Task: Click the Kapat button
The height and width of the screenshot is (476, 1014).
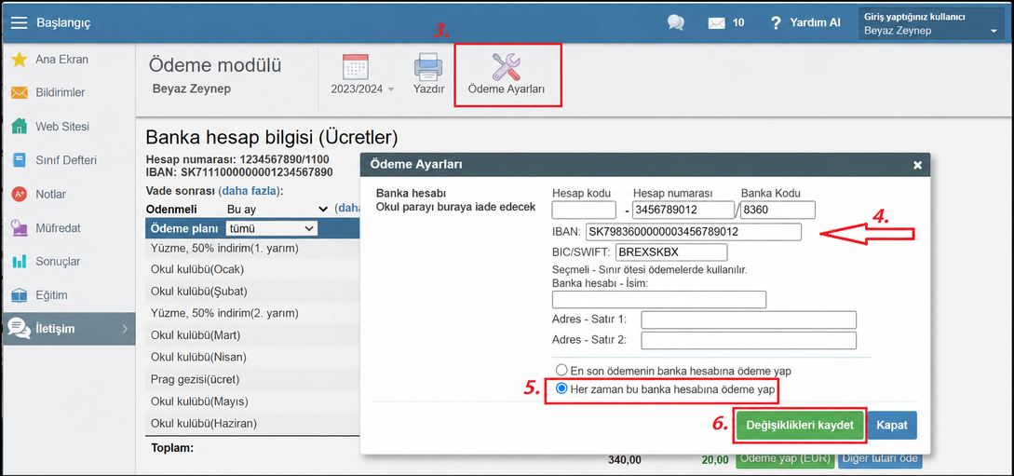Action: click(892, 426)
